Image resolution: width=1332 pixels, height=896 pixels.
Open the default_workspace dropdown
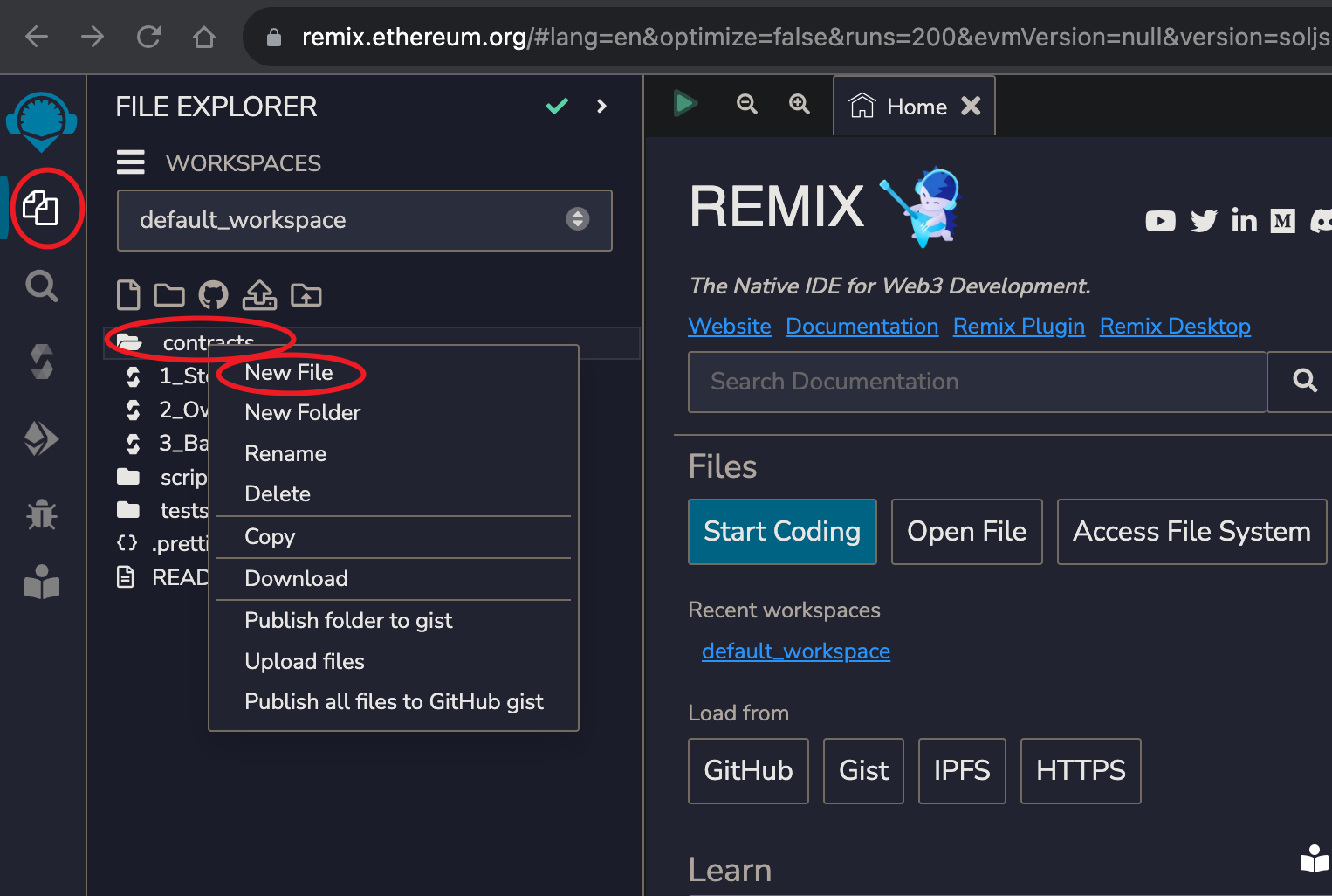pos(364,220)
